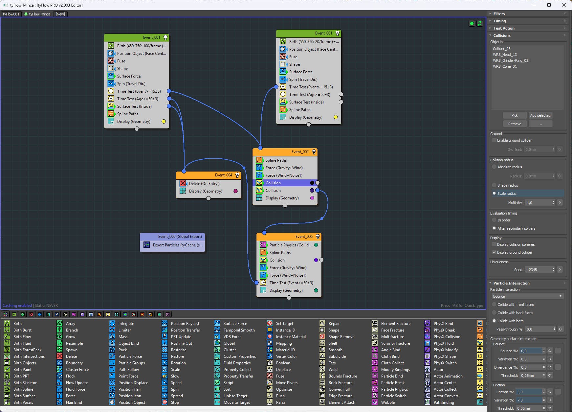Image resolution: width=572 pixels, height=412 pixels.
Task: Select the Absolute radius radio button
Action: point(494,167)
